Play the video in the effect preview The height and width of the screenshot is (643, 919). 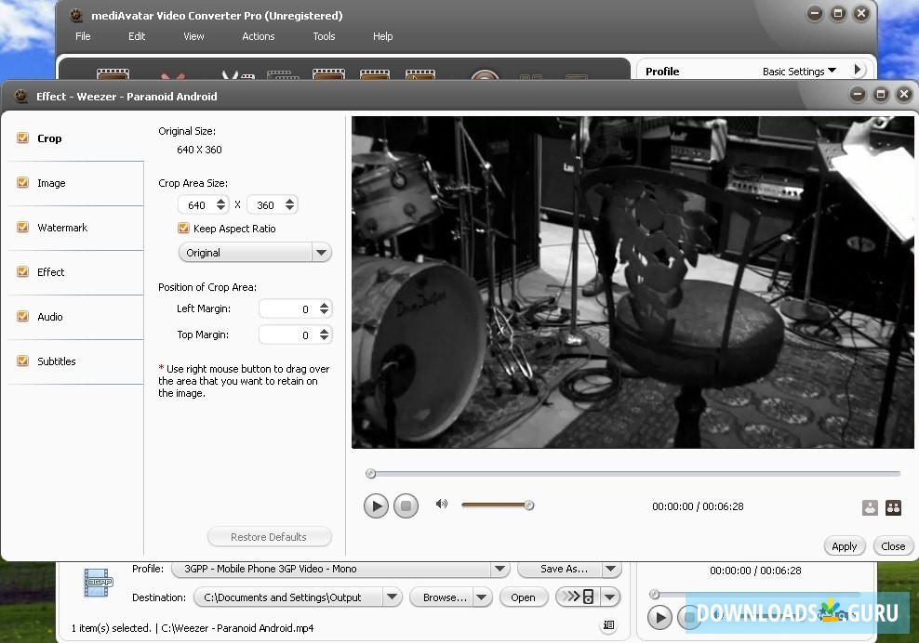[376, 506]
